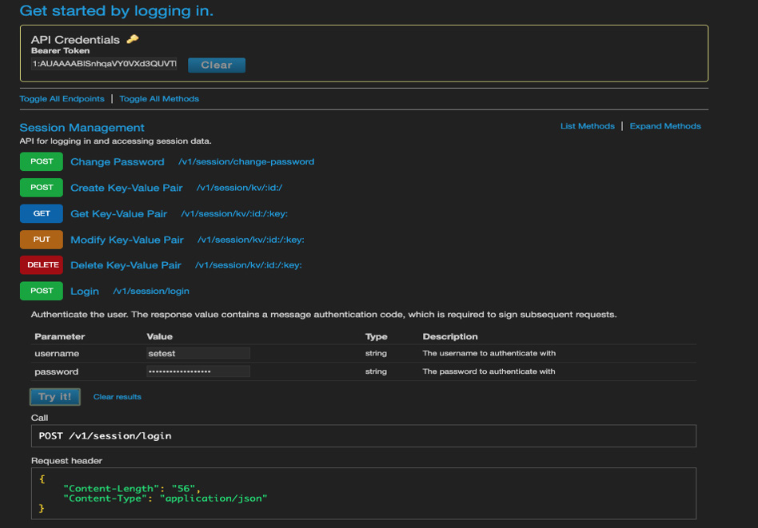The width and height of the screenshot is (758, 528).
Task: Click the orange PUT method badge
Action: (42, 240)
